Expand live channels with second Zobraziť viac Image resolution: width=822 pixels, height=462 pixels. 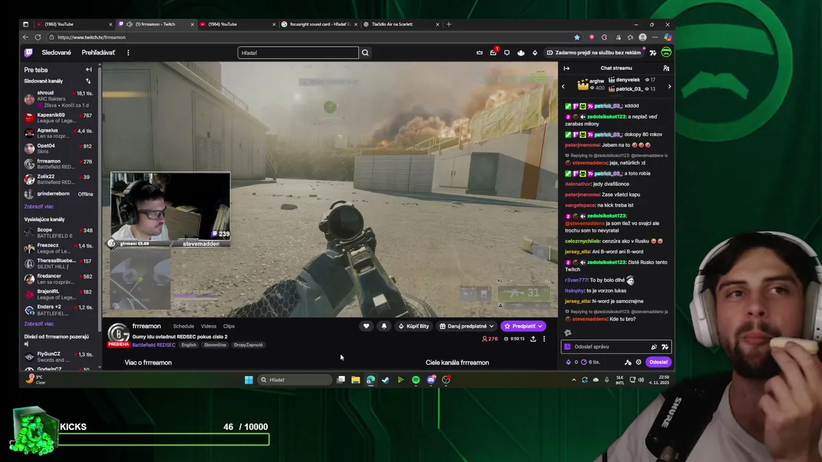pyautogui.click(x=39, y=324)
